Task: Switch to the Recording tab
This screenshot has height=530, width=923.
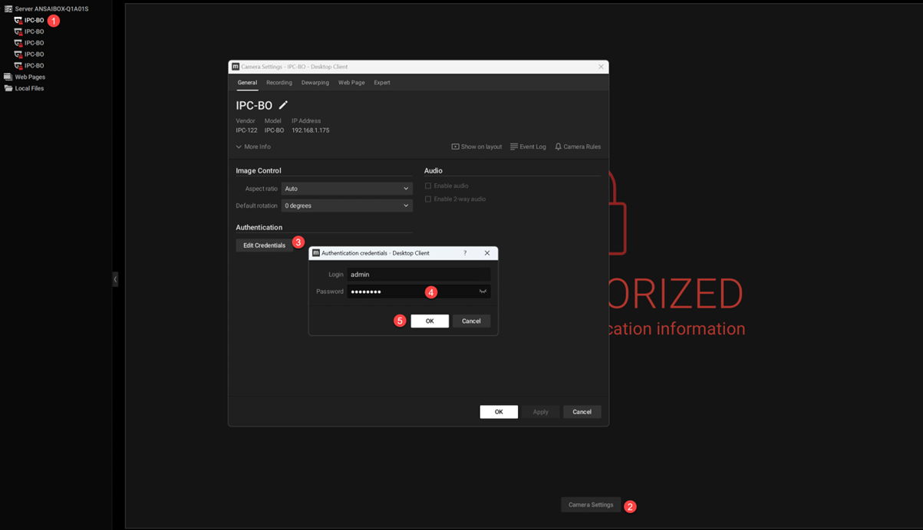Action: click(x=279, y=83)
